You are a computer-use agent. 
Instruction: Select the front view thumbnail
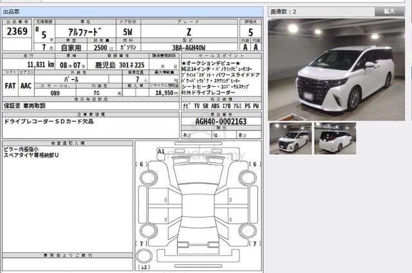[x=290, y=139]
